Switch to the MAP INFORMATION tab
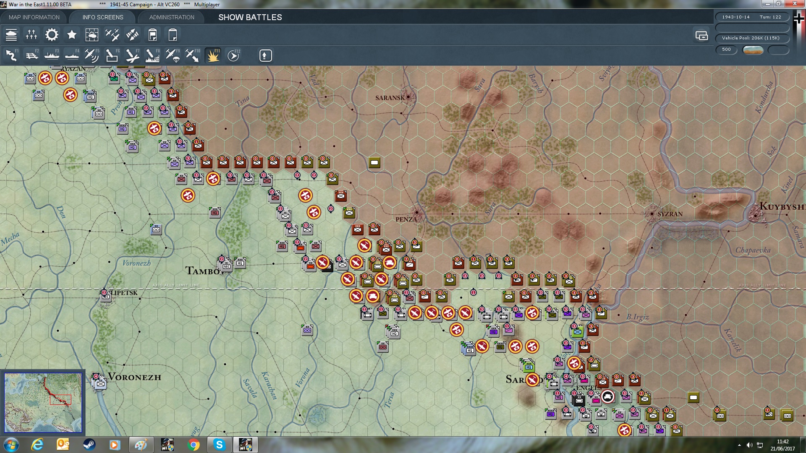806x453 pixels. [34, 17]
